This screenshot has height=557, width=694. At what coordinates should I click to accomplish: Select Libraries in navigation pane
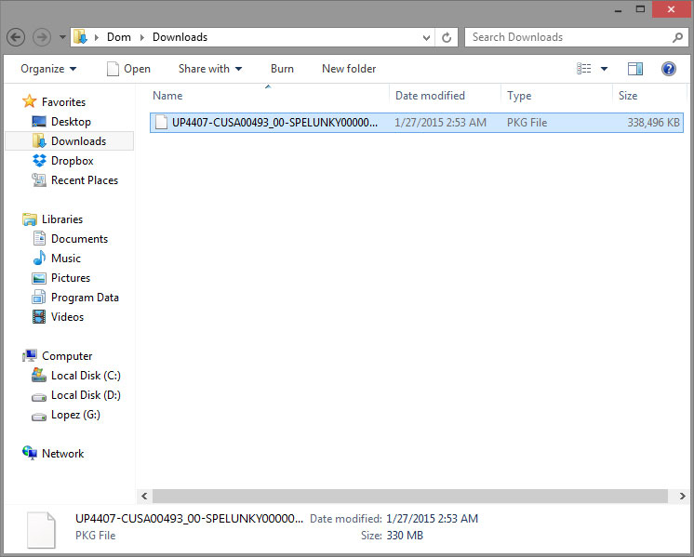pos(62,219)
